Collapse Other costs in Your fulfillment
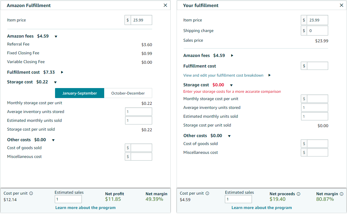The height and width of the screenshot is (214, 347). pyautogui.click(x=230, y=136)
